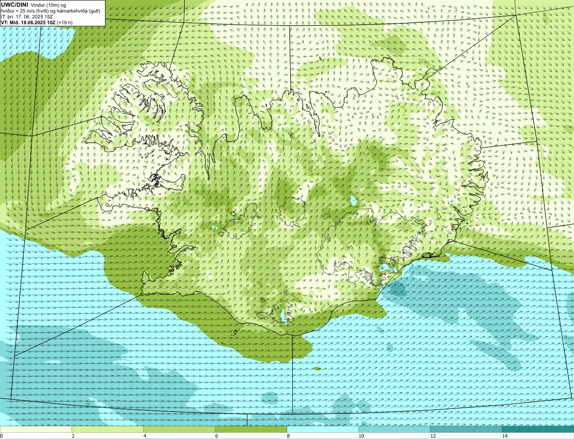Pick the 8–10 m/s light cyan legend swatch
The height and width of the screenshot is (439, 574).
tap(323, 430)
